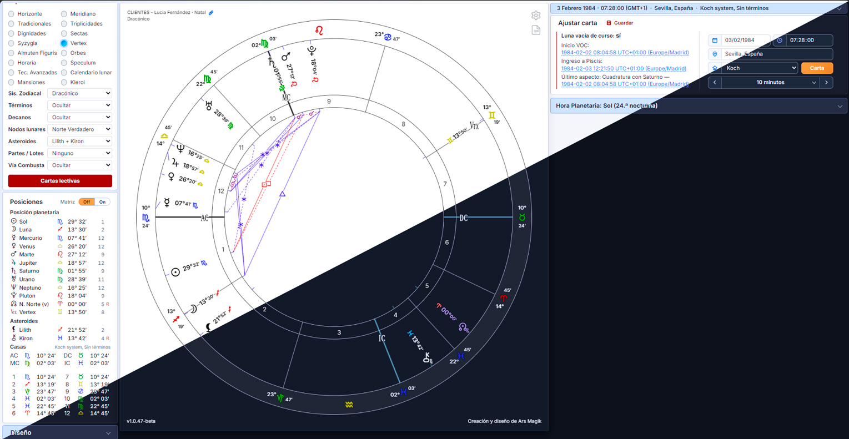Open the report document icon below the gear
Viewport: 849px width, 439px height.
click(x=536, y=30)
